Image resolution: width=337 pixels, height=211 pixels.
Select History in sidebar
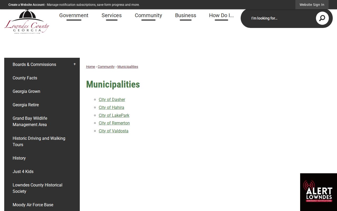pyautogui.click(x=19, y=158)
